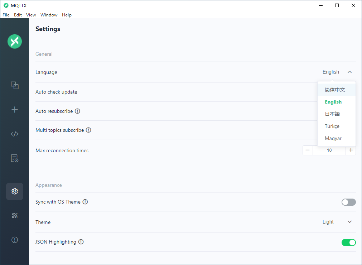Choose 简体中文 language option
Screen dimensions: 362x265
point(337,90)
